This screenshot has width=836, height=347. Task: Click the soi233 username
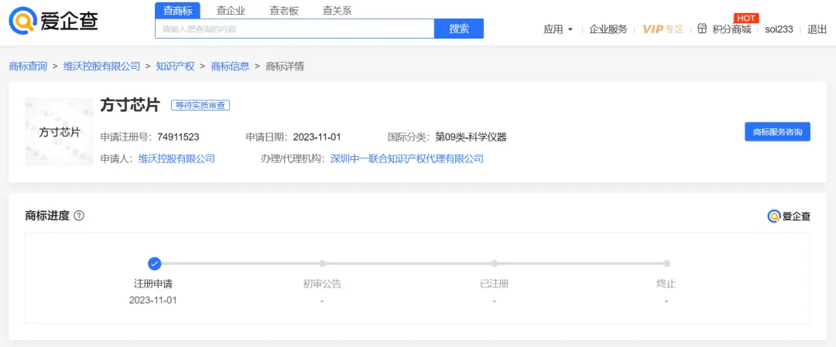779,29
